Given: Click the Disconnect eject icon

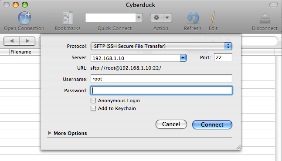Looking at the screenshot, I should tap(265, 18).
